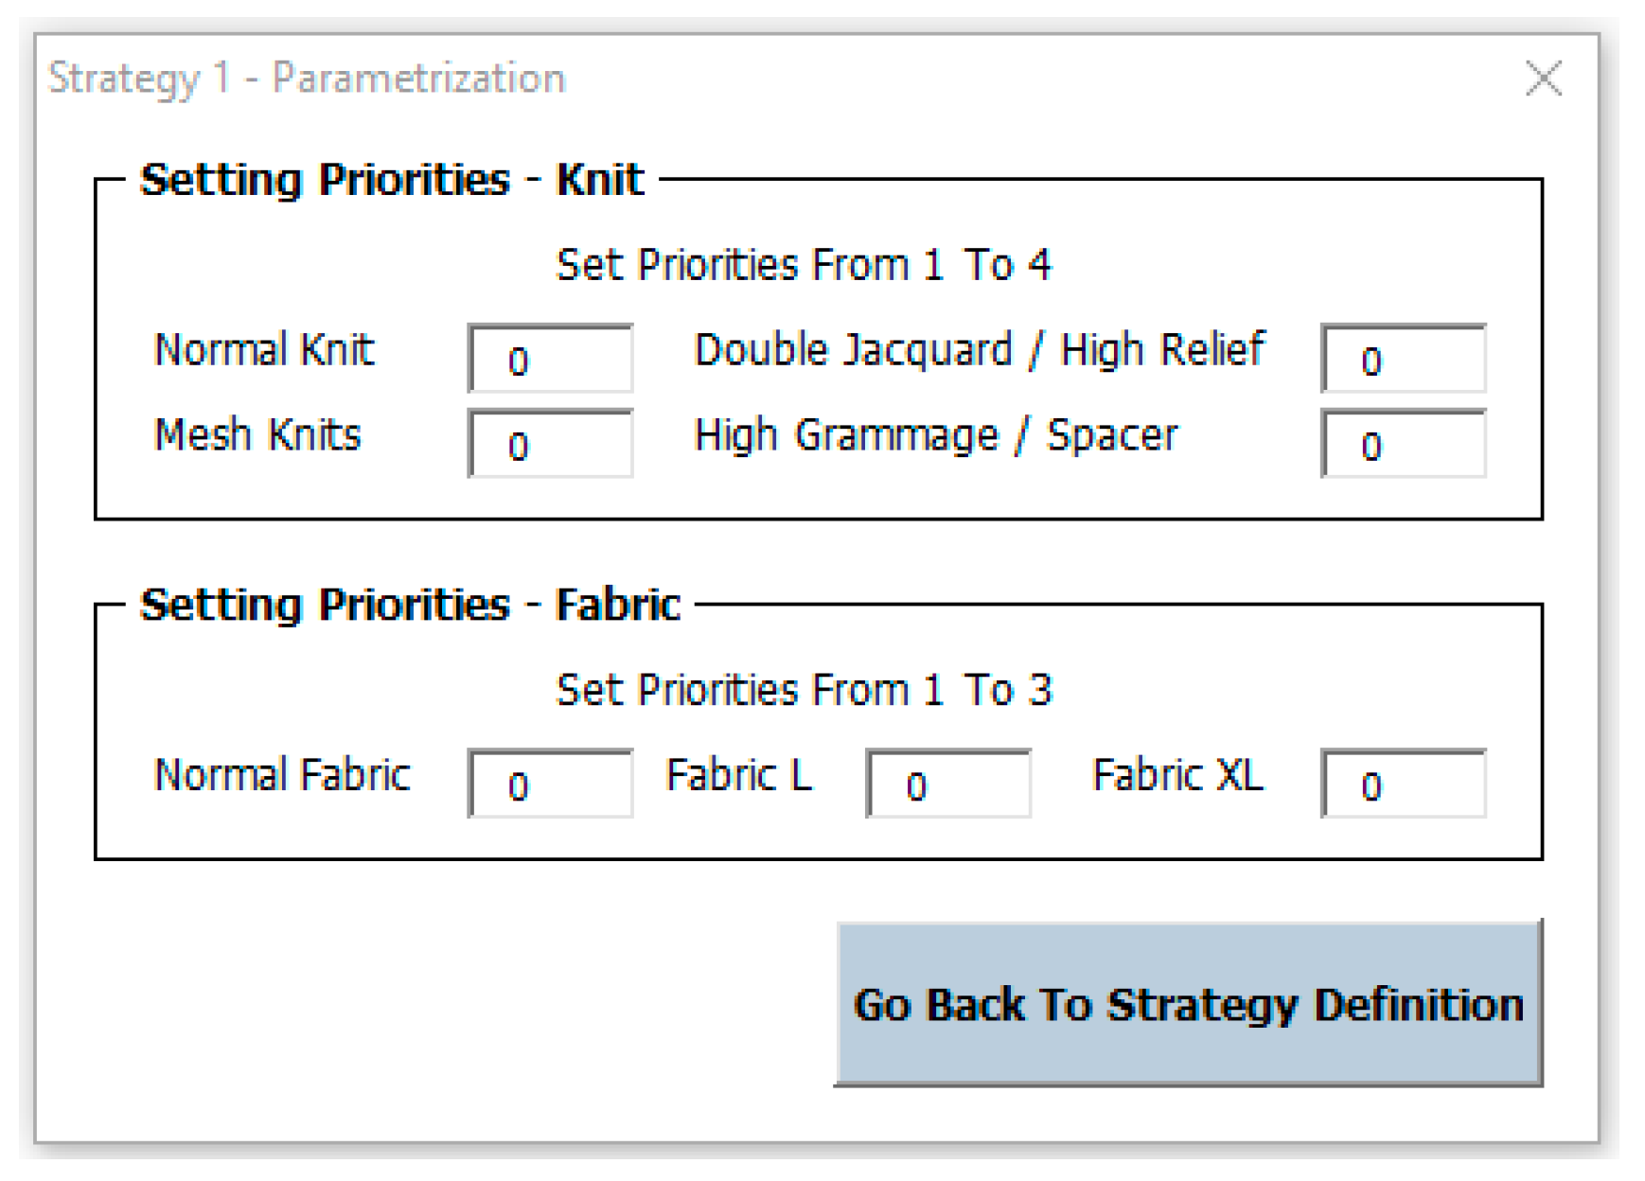Click the Setting Priorities - Fabric group heading
This screenshot has width=1645, height=1181.
point(409,605)
